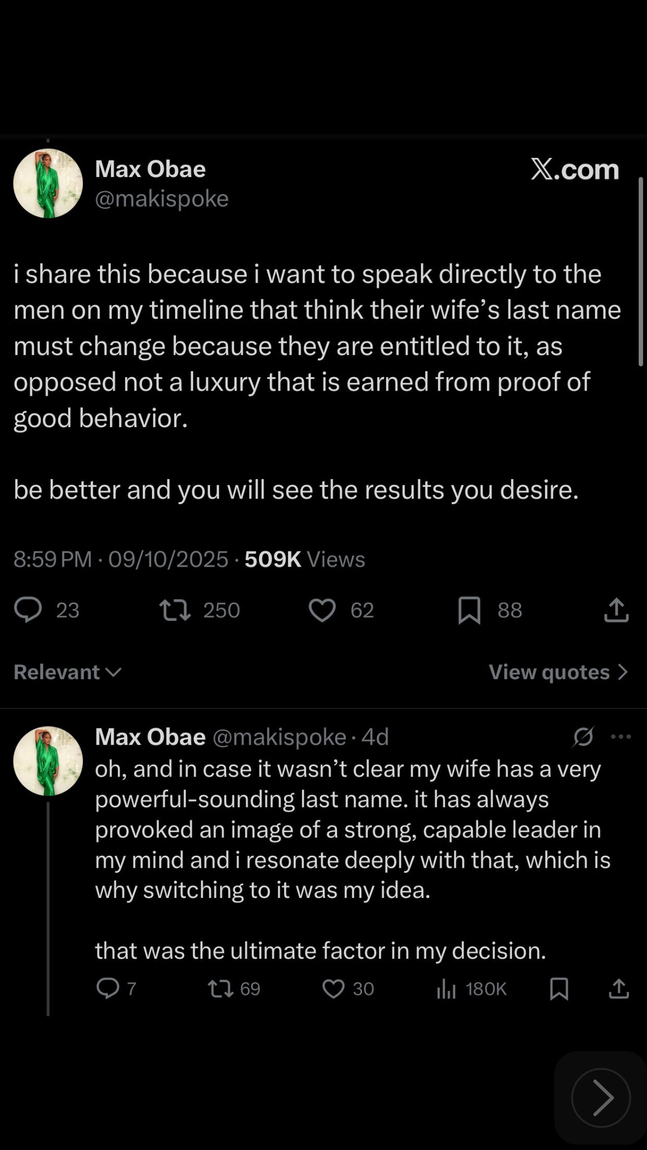View analytics showing 180K views on reply
Image resolution: width=647 pixels, height=1150 pixels.
point(446,988)
